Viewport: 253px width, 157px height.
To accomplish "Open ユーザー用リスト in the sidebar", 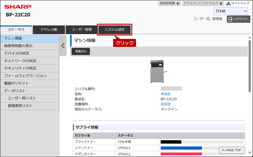I will [x=30, y=98].
